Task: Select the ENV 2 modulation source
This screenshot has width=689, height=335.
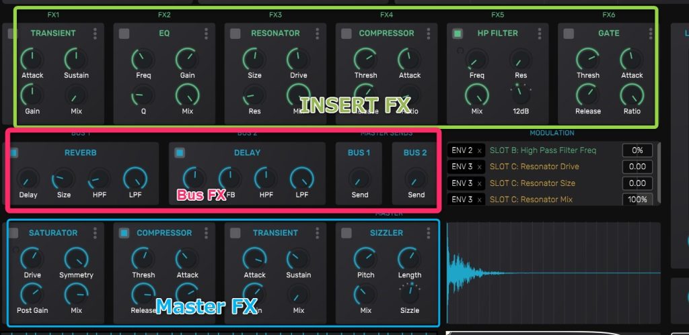Action: (461, 150)
